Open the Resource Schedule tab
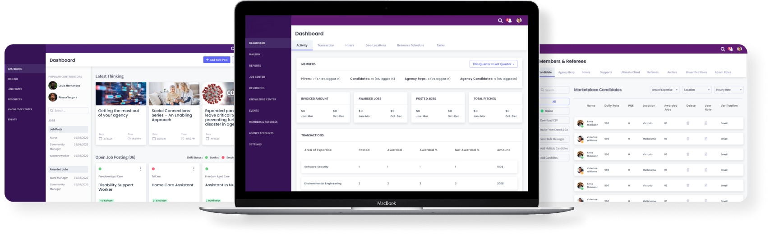Image resolution: width=770 pixels, height=234 pixels. pos(410,45)
